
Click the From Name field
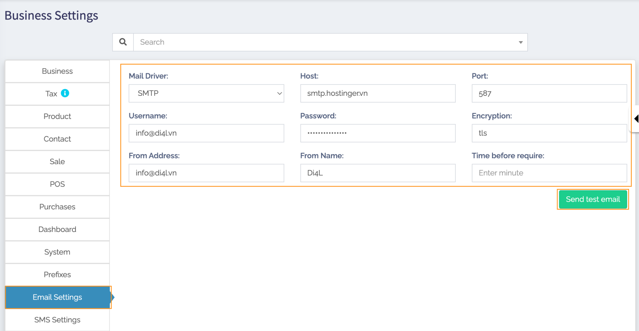click(377, 173)
